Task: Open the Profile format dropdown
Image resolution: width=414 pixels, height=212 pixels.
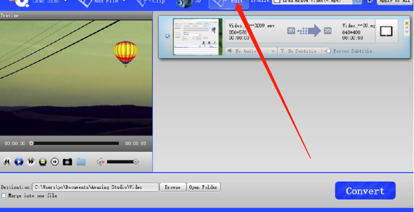Action: pyautogui.click(x=358, y=2)
